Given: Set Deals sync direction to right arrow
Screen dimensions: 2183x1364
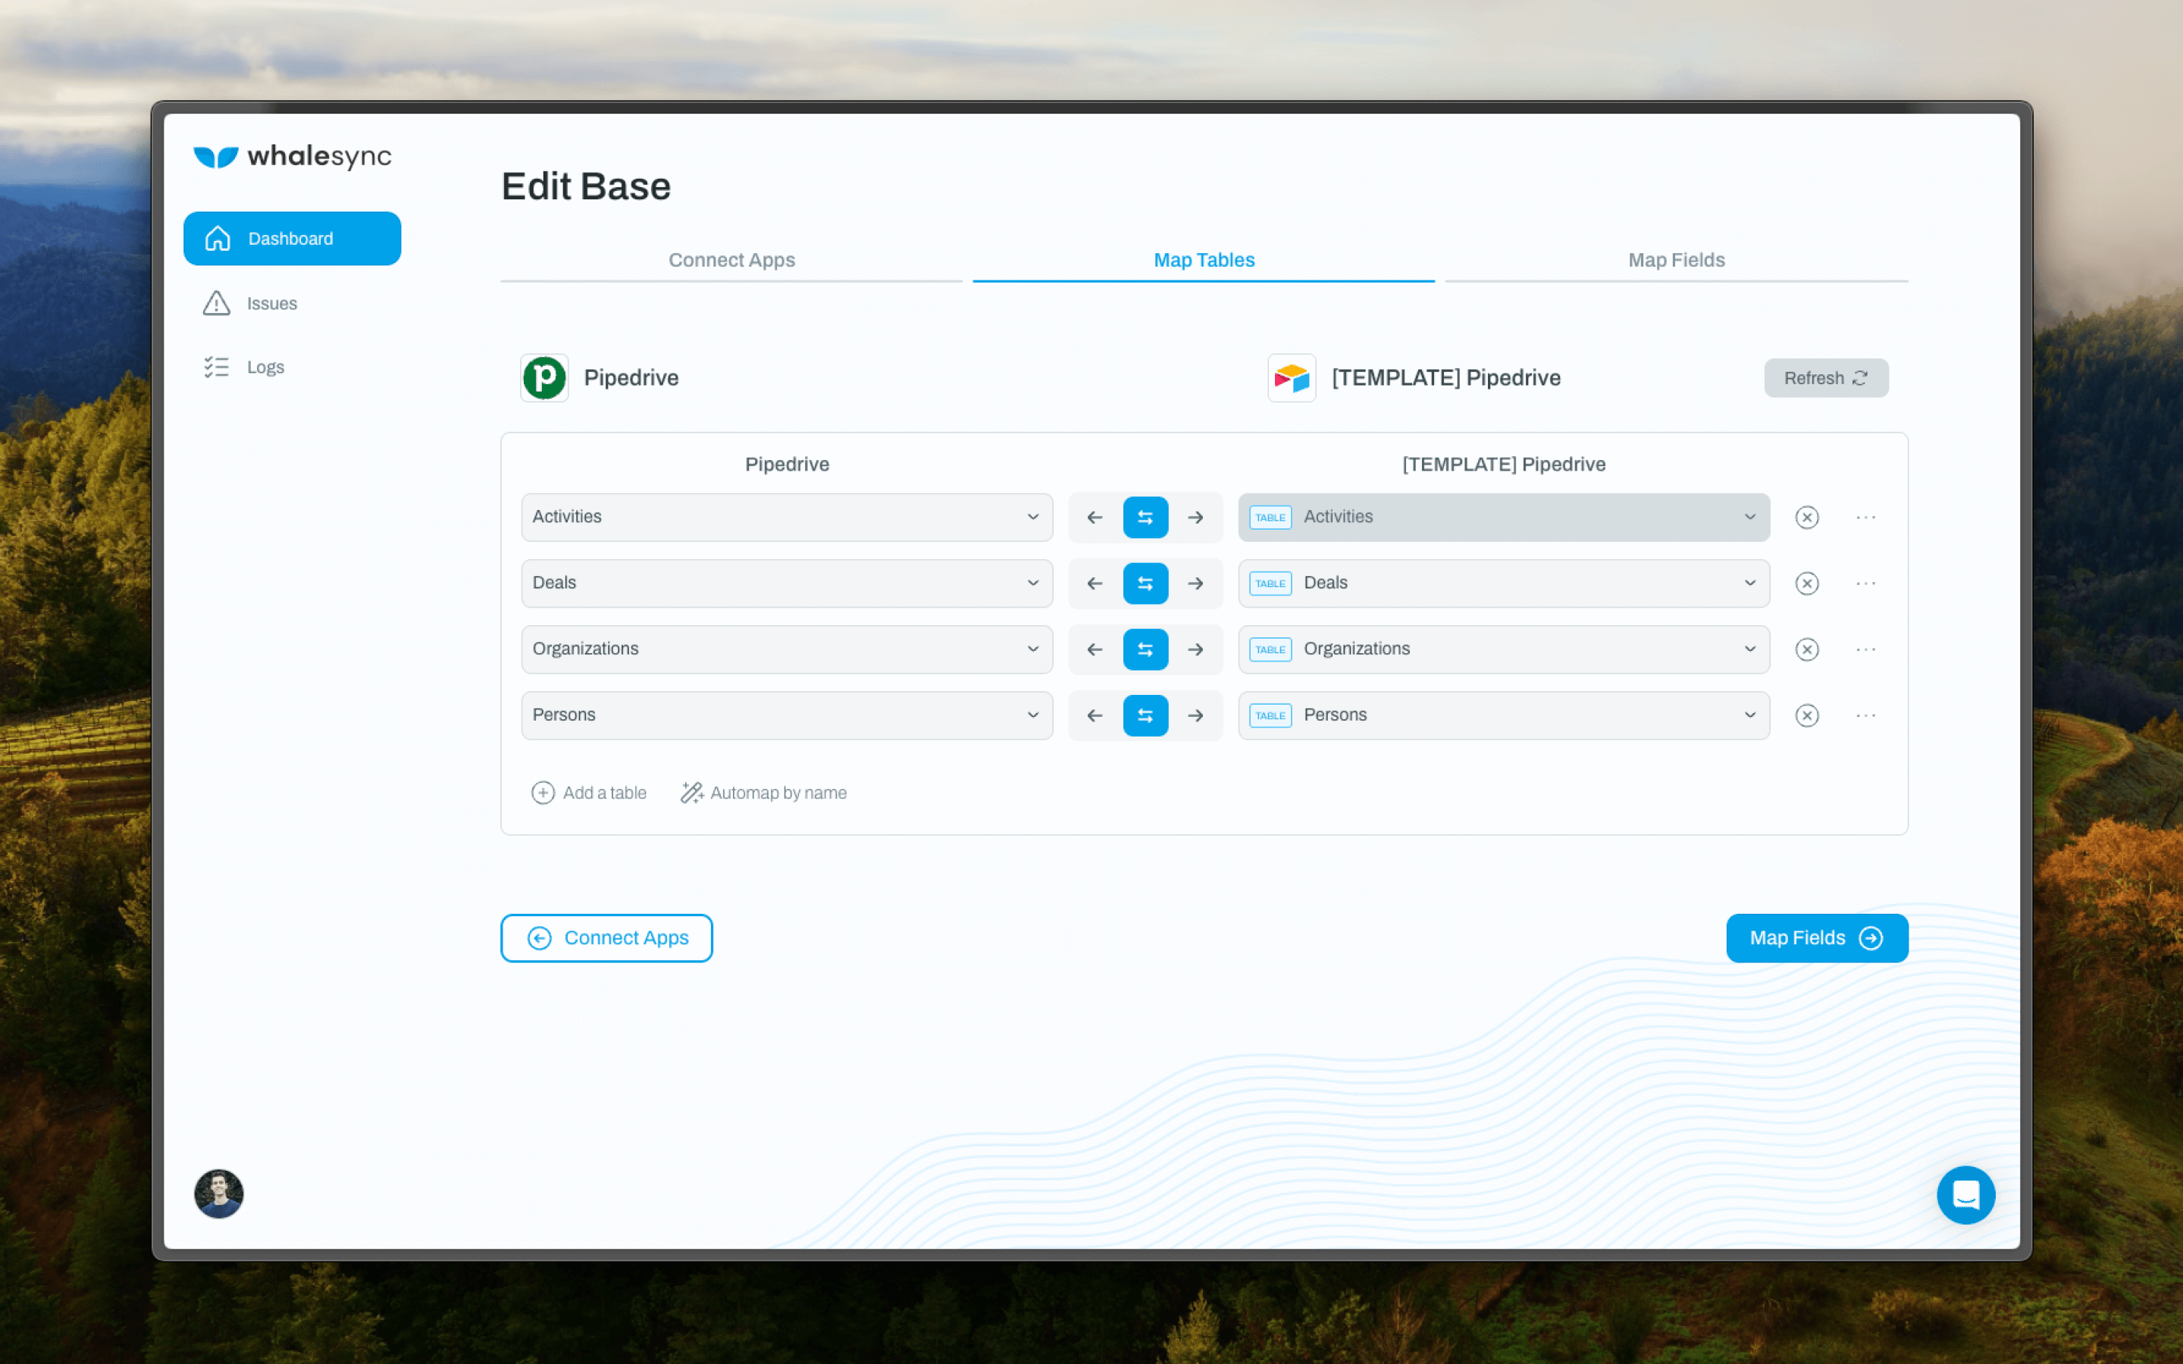Looking at the screenshot, I should [1195, 583].
